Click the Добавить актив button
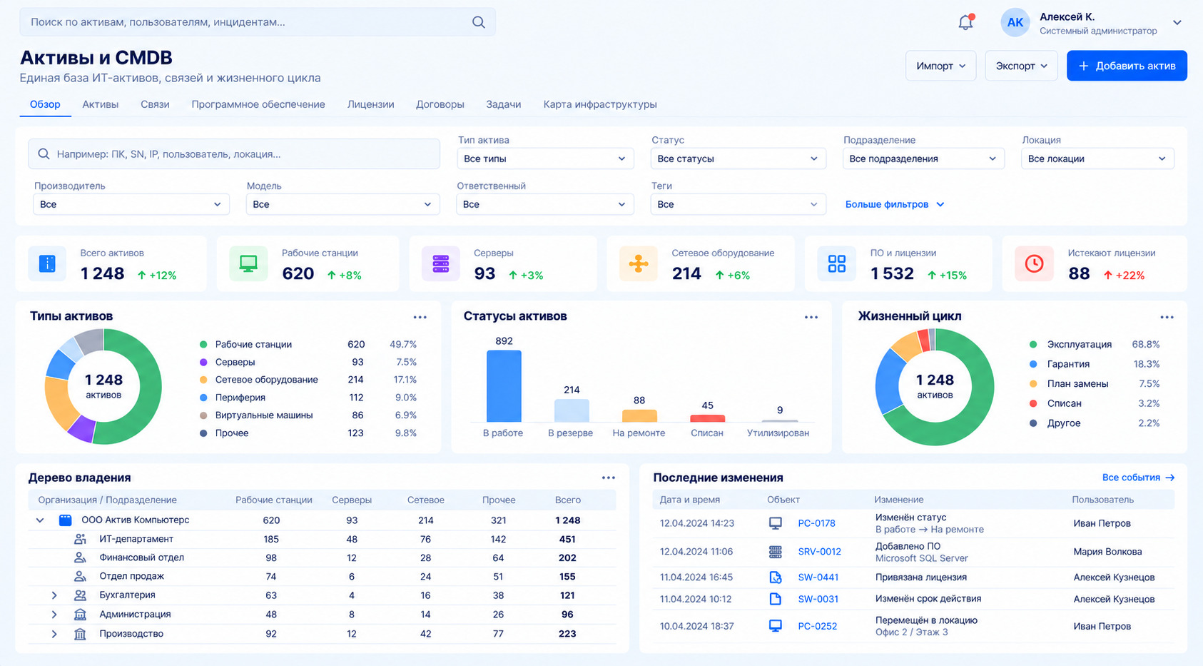1203x666 pixels. pos(1127,66)
